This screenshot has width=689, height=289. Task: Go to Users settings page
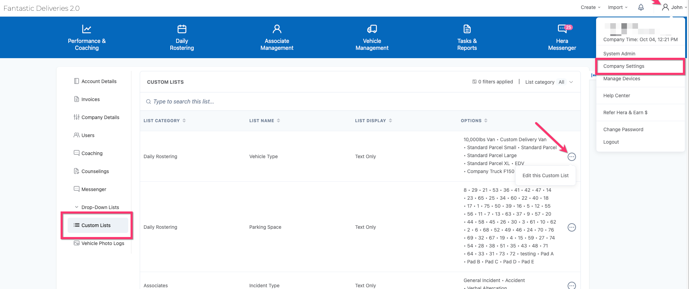coord(88,135)
